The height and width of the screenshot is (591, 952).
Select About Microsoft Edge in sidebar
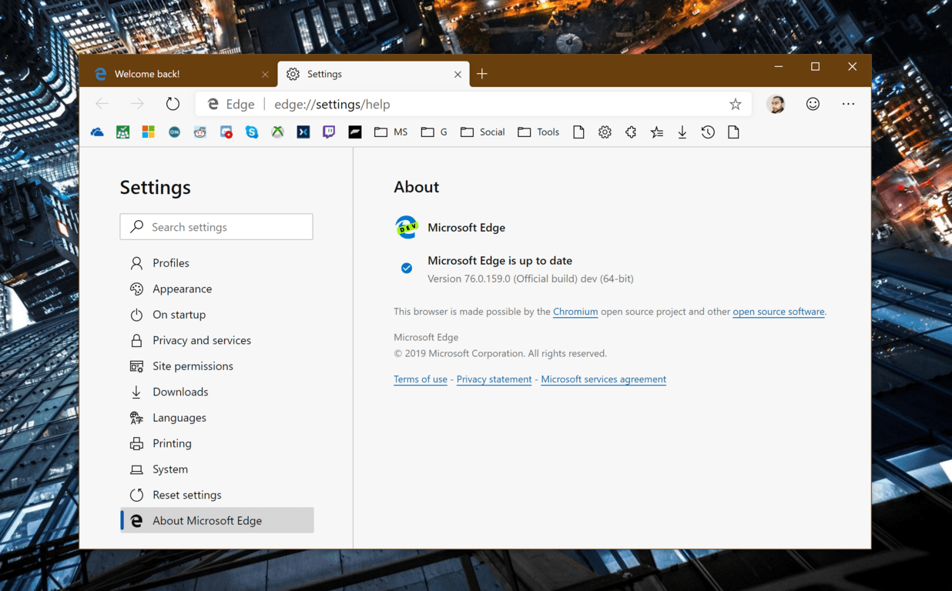(217, 520)
